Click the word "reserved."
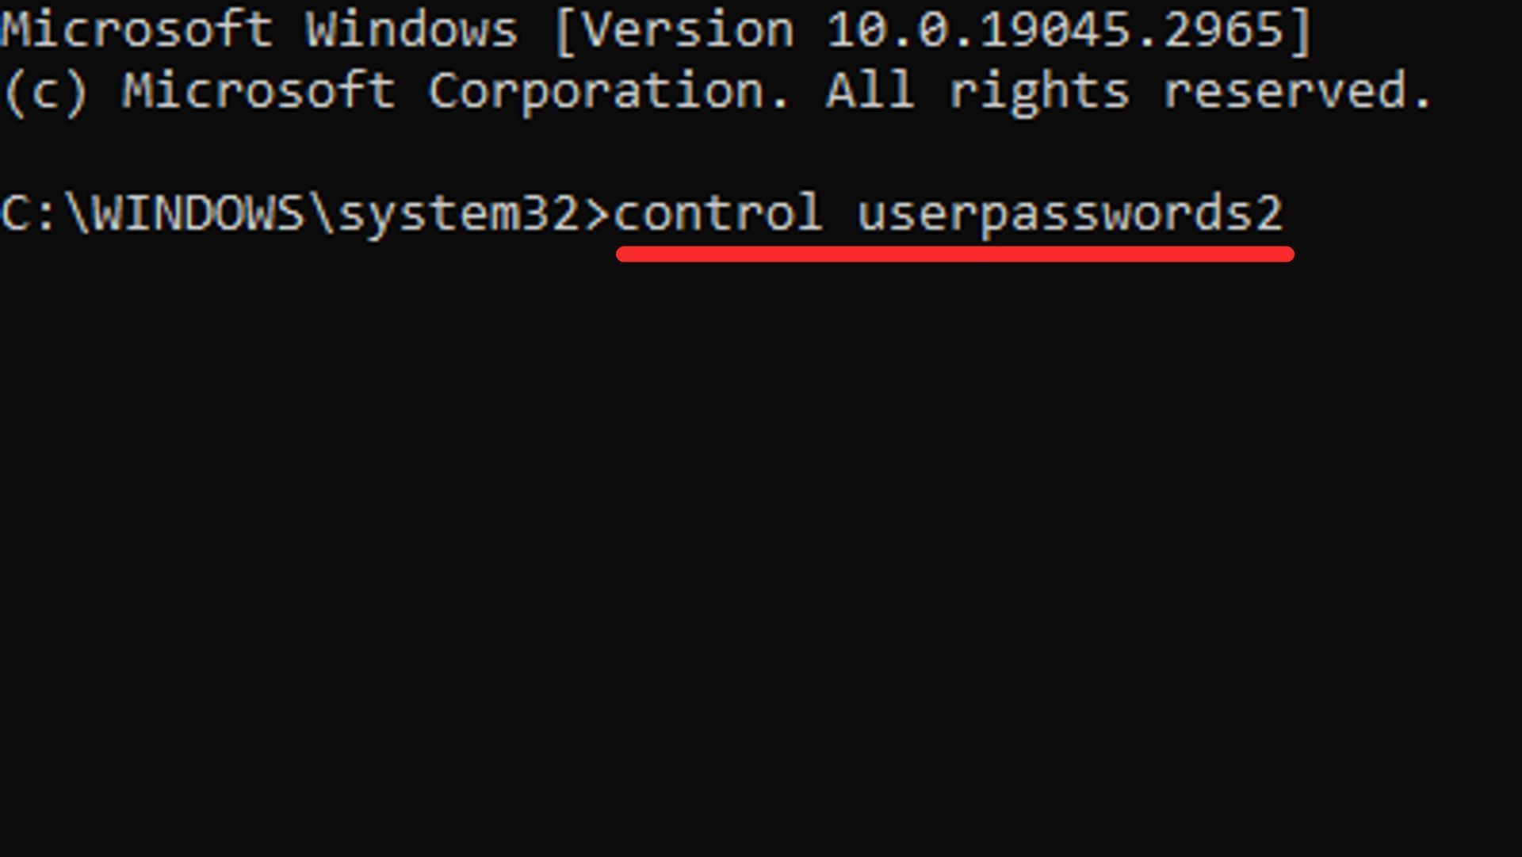1522x857 pixels. pyautogui.click(x=1297, y=91)
